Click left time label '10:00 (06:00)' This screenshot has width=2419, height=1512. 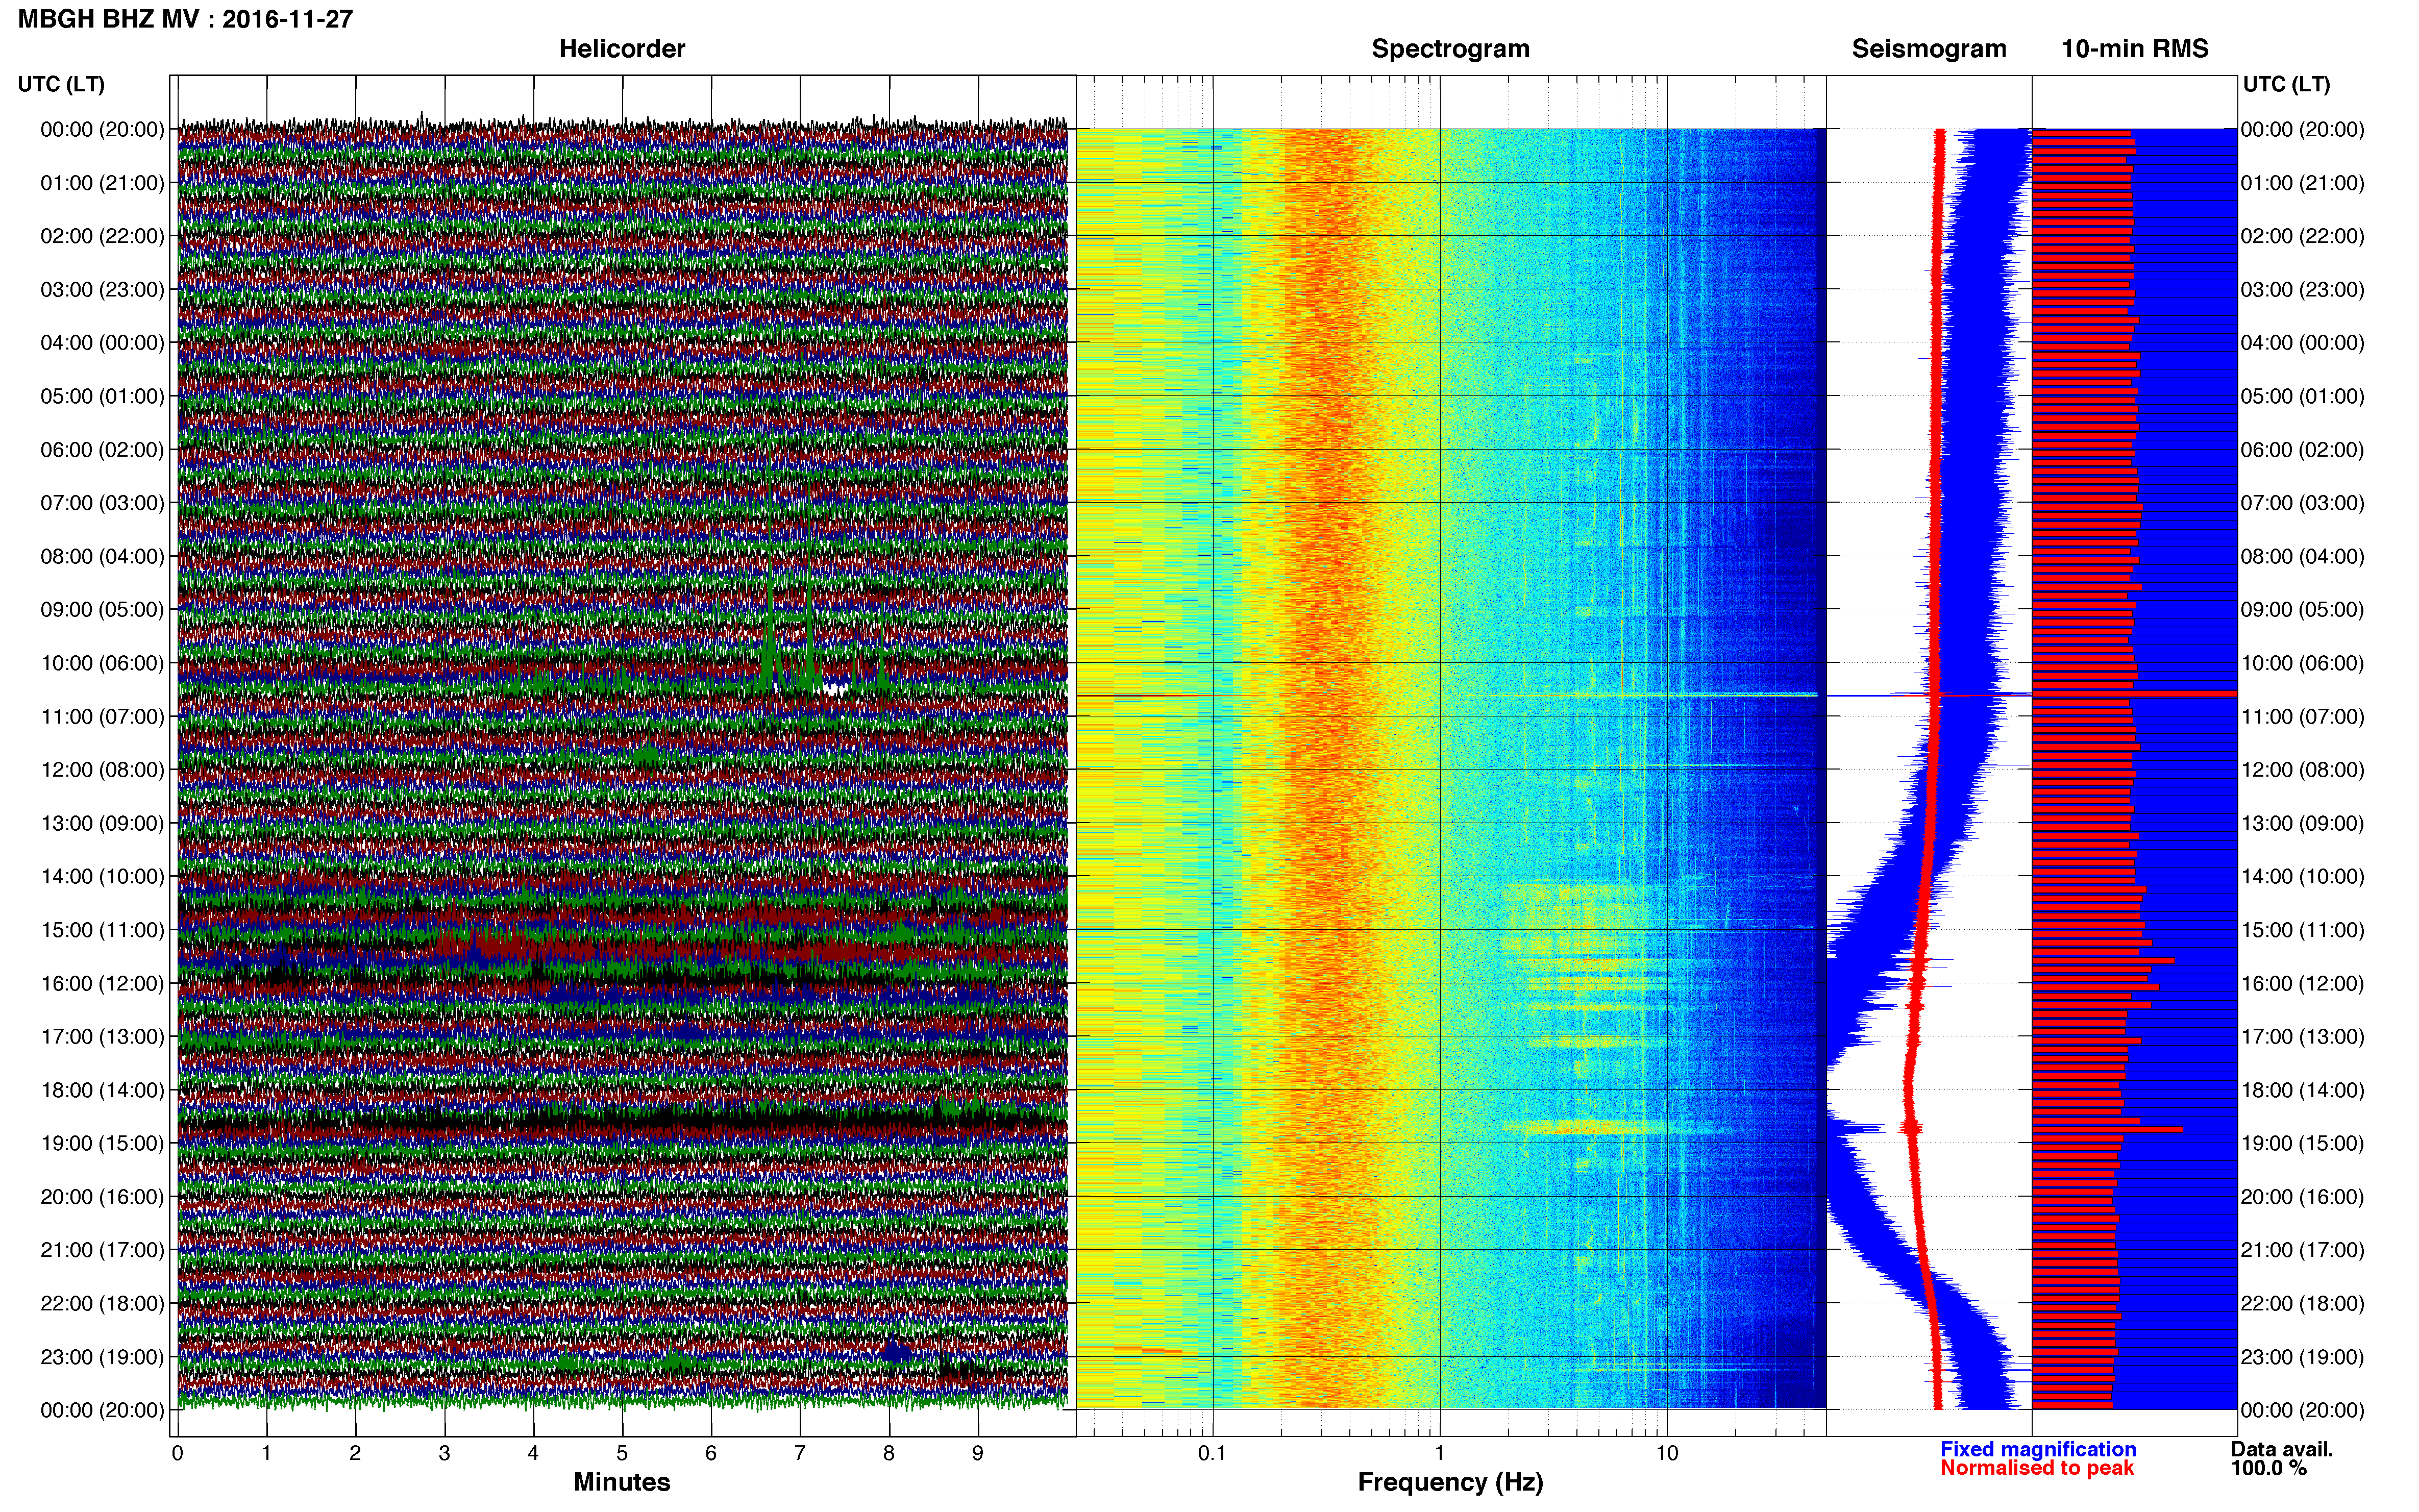point(102,663)
